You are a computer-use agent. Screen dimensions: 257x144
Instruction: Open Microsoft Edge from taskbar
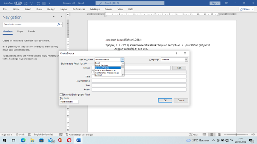[x=23, y=140]
